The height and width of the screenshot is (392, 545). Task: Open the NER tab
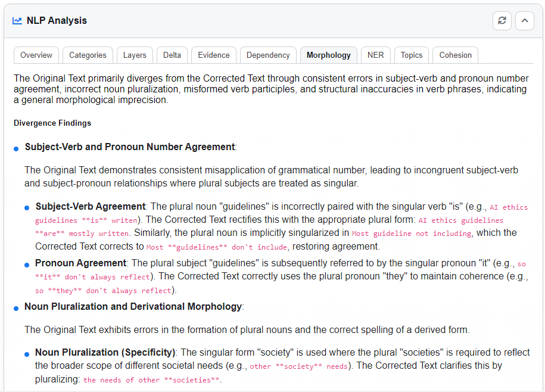pos(375,55)
